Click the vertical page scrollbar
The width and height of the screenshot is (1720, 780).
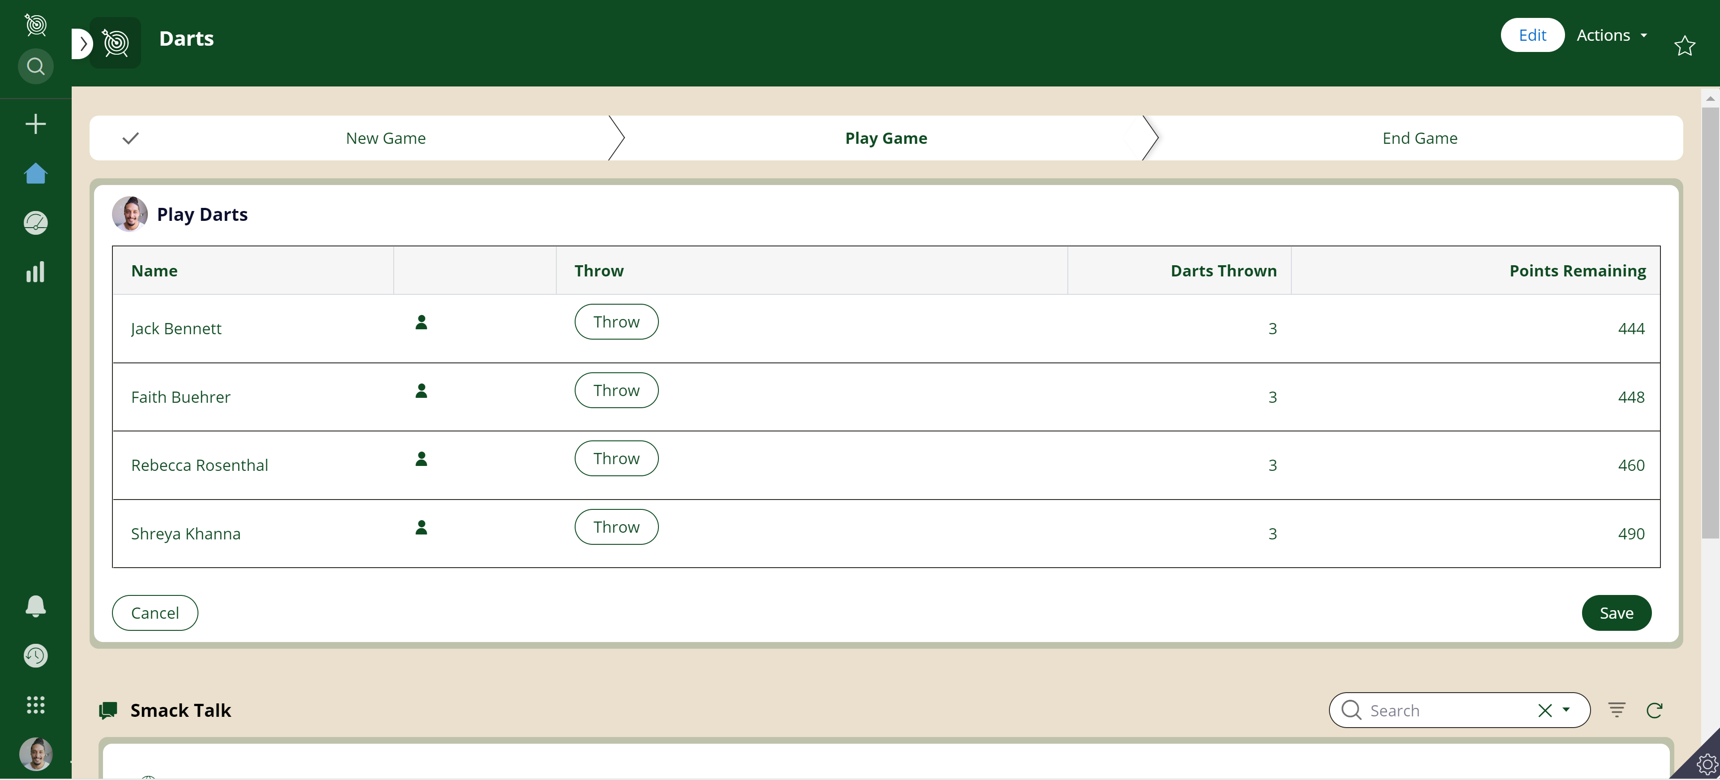(1710, 320)
